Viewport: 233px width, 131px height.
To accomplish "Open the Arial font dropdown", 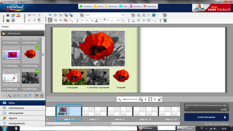I will tap(123, 15).
